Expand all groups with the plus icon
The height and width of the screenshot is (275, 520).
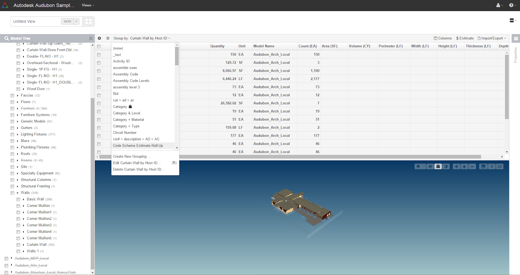pyautogui.click(x=99, y=38)
